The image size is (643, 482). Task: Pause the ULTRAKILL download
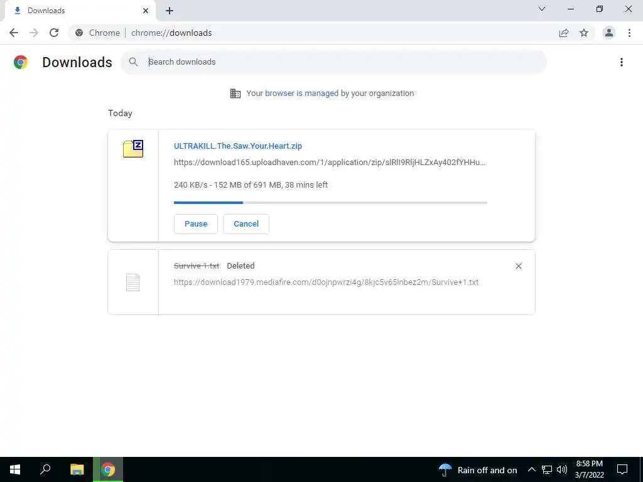[196, 224]
